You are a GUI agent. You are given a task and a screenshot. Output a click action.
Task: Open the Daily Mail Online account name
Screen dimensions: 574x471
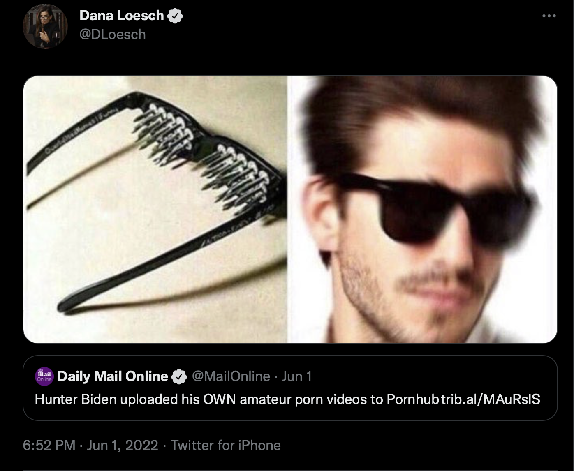[x=113, y=376]
